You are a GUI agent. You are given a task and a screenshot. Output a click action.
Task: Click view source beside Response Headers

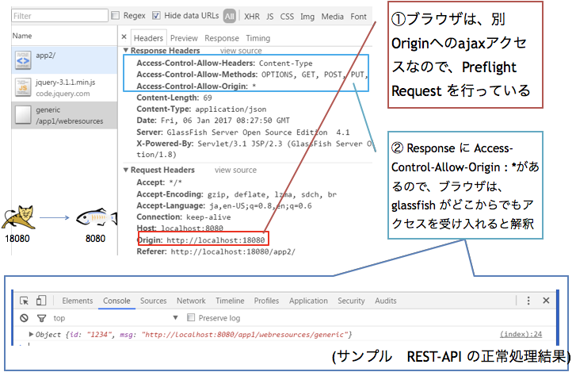[x=239, y=51]
